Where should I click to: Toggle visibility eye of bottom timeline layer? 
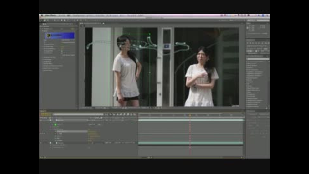pos(41,143)
